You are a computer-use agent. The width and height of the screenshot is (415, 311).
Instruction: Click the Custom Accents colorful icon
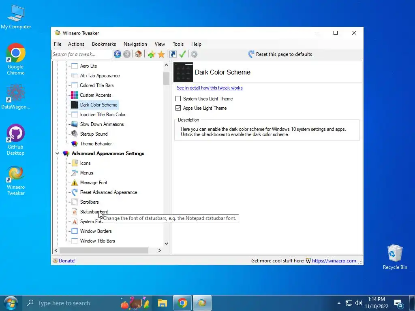[75, 95]
